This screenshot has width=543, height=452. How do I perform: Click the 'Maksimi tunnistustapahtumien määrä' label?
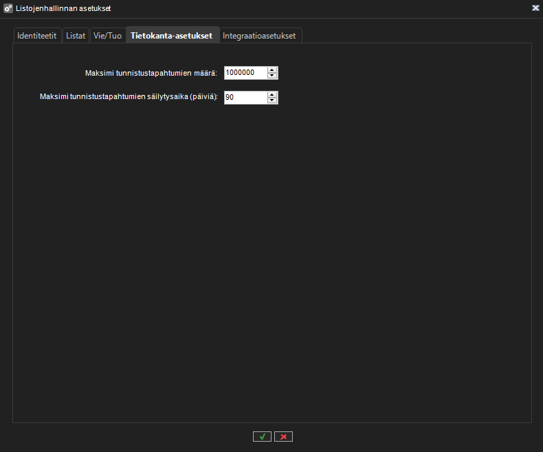coord(151,73)
